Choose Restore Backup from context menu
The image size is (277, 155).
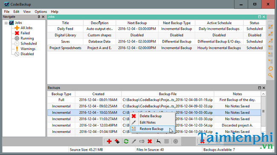[x=153, y=129]
